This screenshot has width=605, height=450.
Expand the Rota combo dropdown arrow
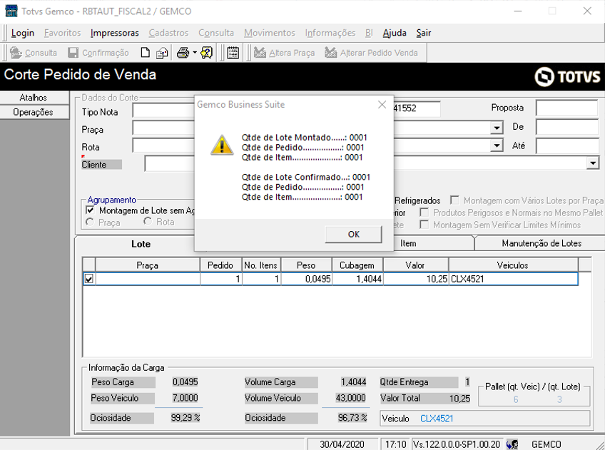click(497, 145)
